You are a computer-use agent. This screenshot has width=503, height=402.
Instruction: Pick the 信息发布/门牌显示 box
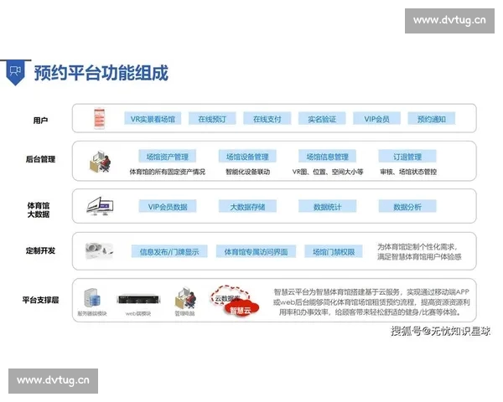point(169,251)
